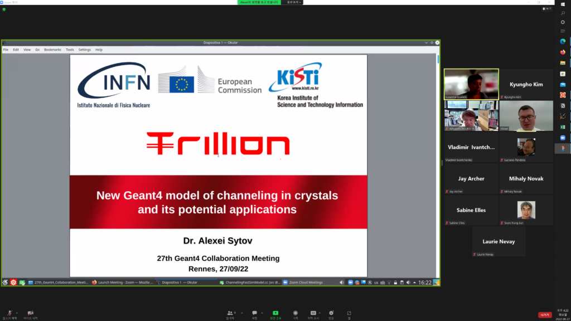Click the green encryption shield icon
The width and height of the screenshot is (571, 321).
coord(4,9)
